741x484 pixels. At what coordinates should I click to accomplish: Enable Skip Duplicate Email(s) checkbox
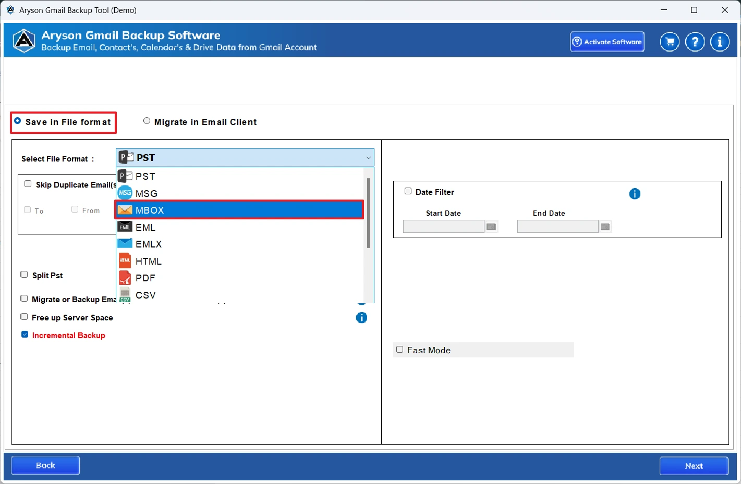click(x=28, y=184)
